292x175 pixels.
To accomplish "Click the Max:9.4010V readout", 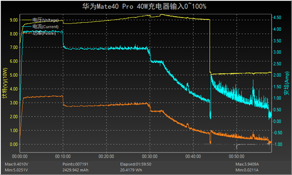I will pos(17,164).
